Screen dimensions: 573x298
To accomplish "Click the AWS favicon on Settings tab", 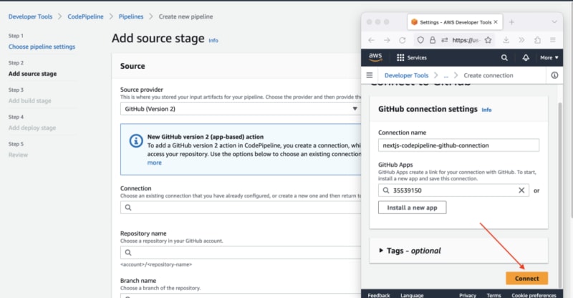I will coord(414,22).
